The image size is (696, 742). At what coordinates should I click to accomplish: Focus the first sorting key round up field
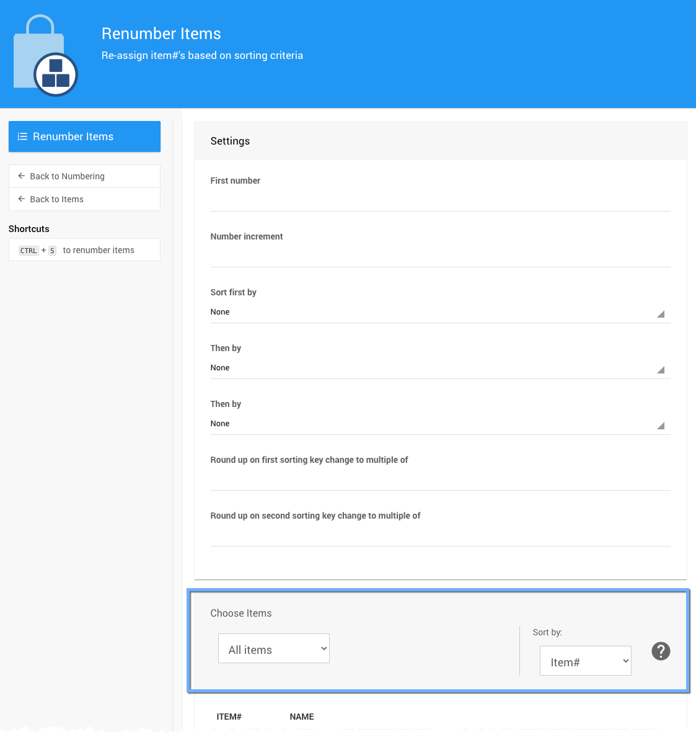[439, 479]
